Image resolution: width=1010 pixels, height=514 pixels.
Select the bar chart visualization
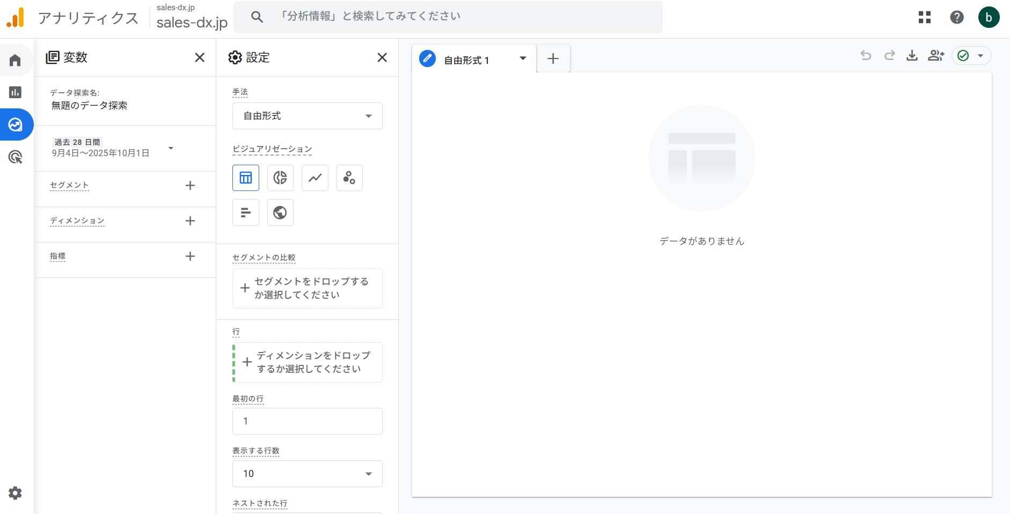(x=246, y=212)
